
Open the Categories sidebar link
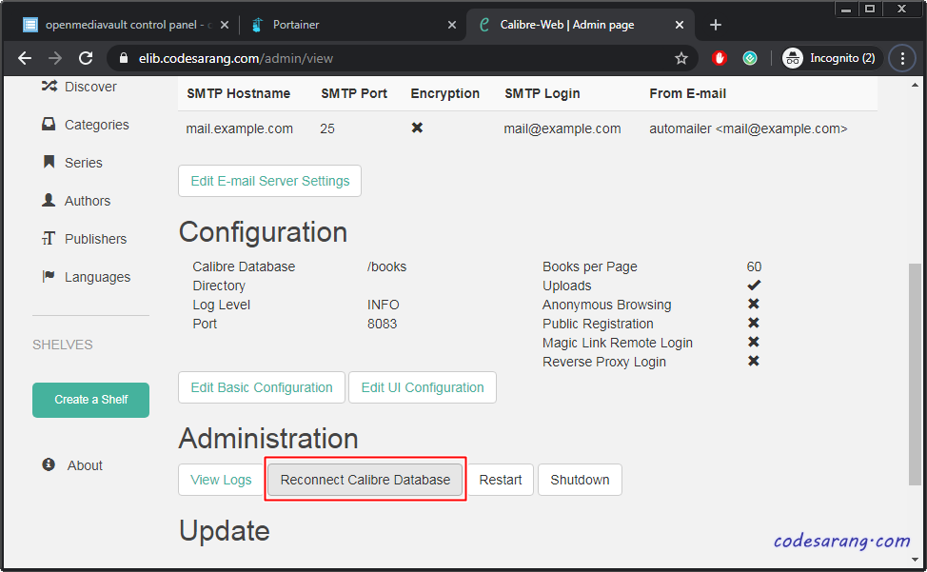97,125
